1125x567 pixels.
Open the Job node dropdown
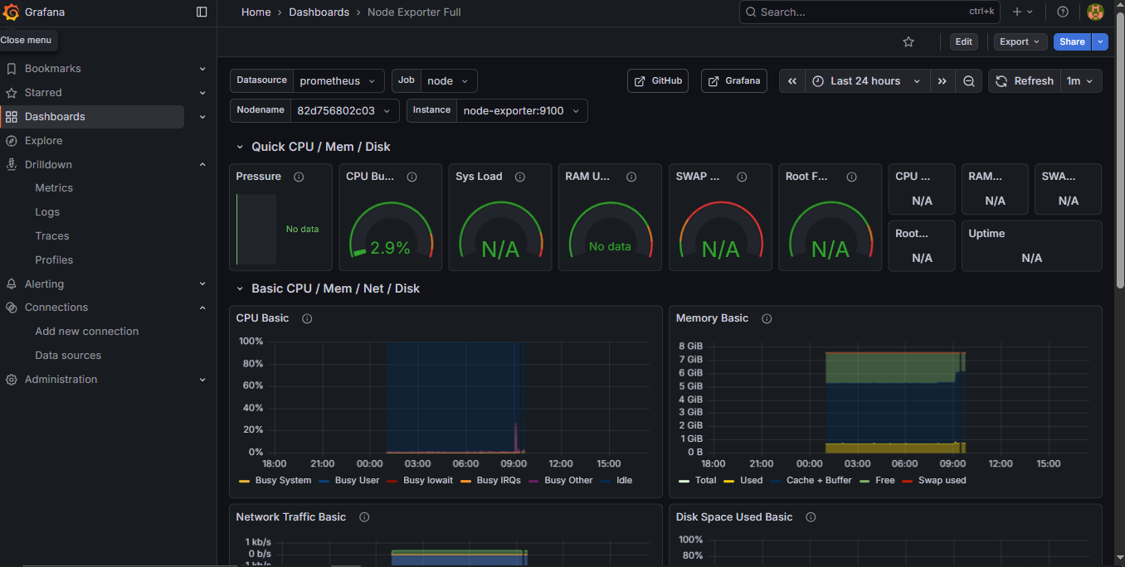pos(448,81)
